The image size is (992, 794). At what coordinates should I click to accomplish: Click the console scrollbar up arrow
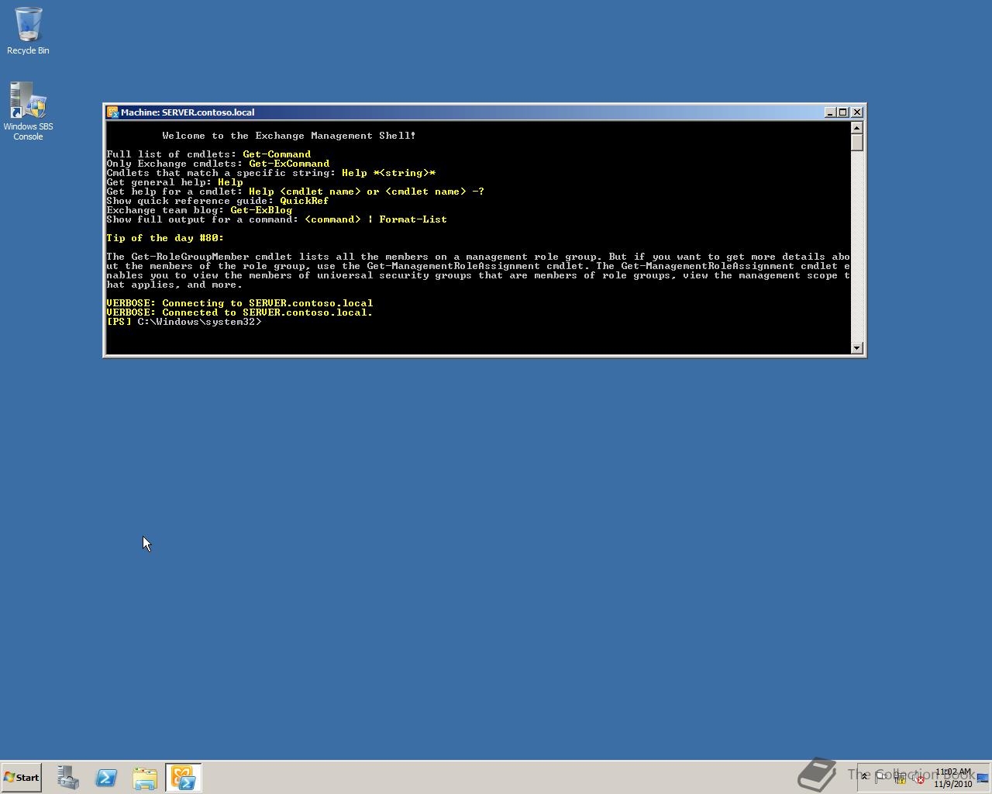(856, 128)
